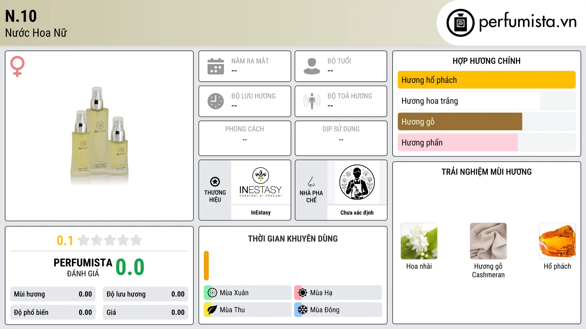Screen dimensions: 586x329
Task: Click the perfumer illustration icon
Action: [357, 182]
